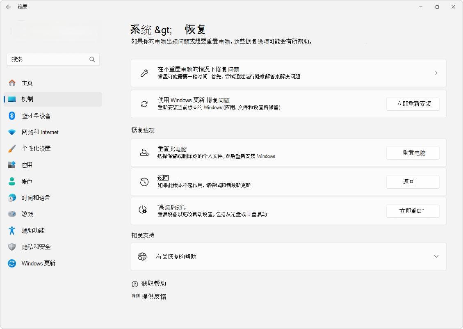The image size is (463, 329).
Task: Click the history clock icon on the 返回 row
Action: [144, 182]
